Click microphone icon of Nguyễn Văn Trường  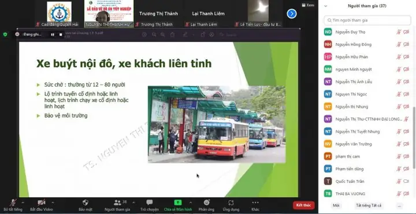tap(399, 144)
